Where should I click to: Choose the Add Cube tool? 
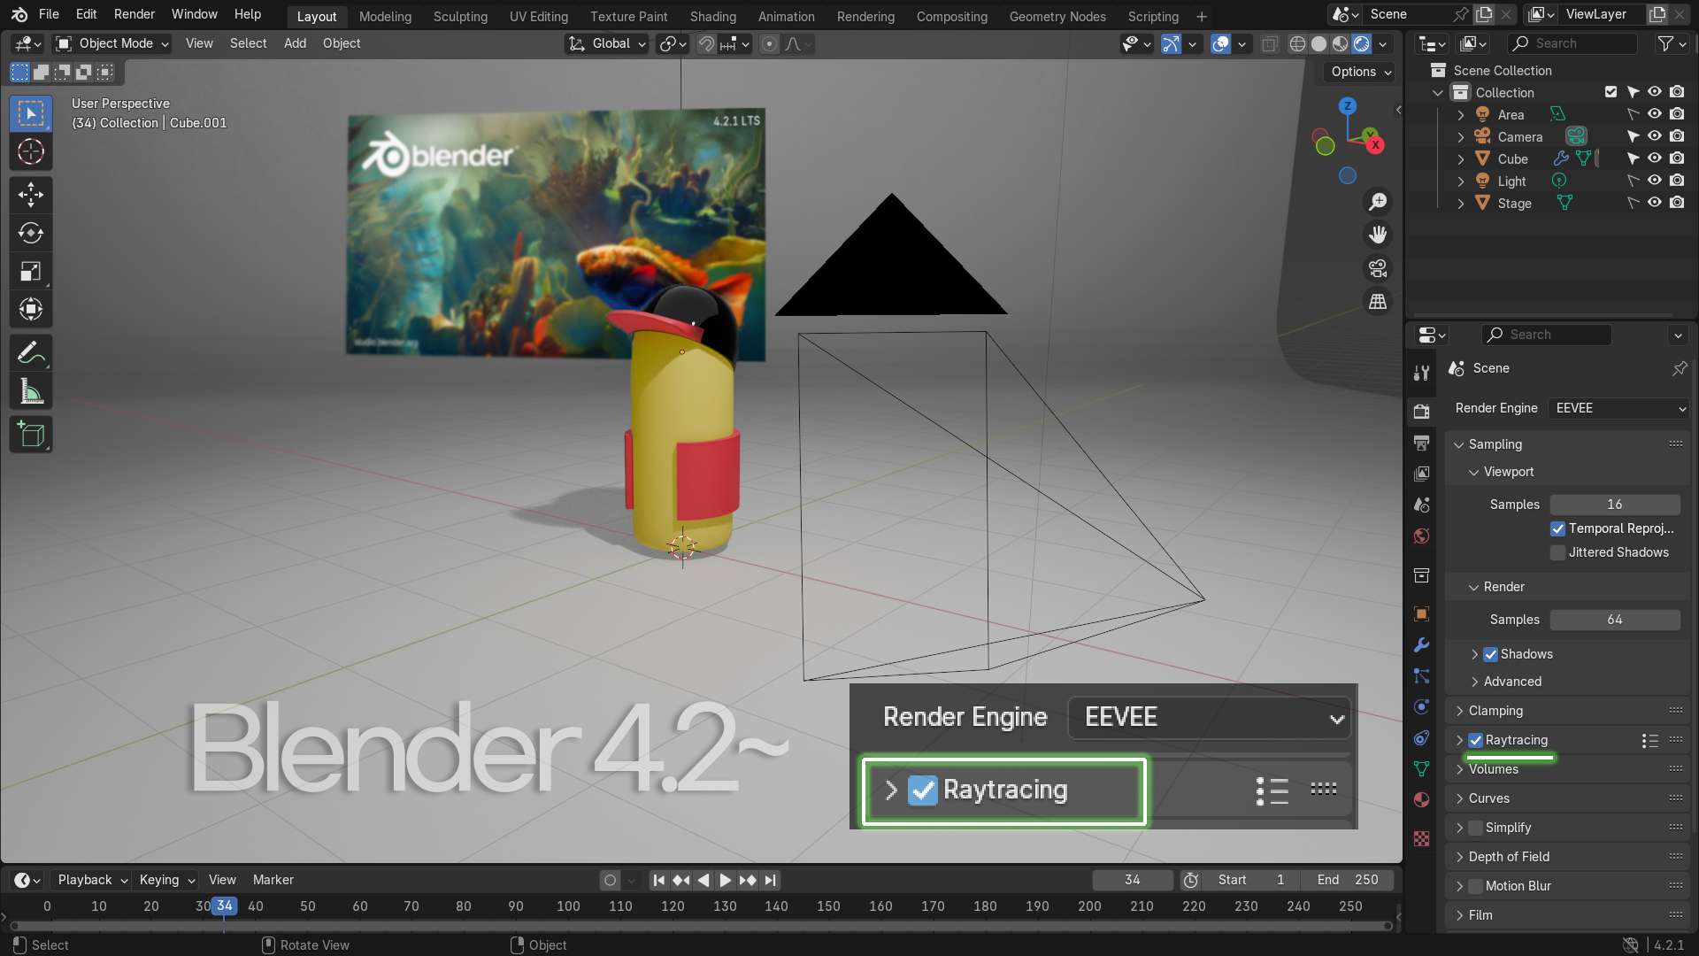31,435
